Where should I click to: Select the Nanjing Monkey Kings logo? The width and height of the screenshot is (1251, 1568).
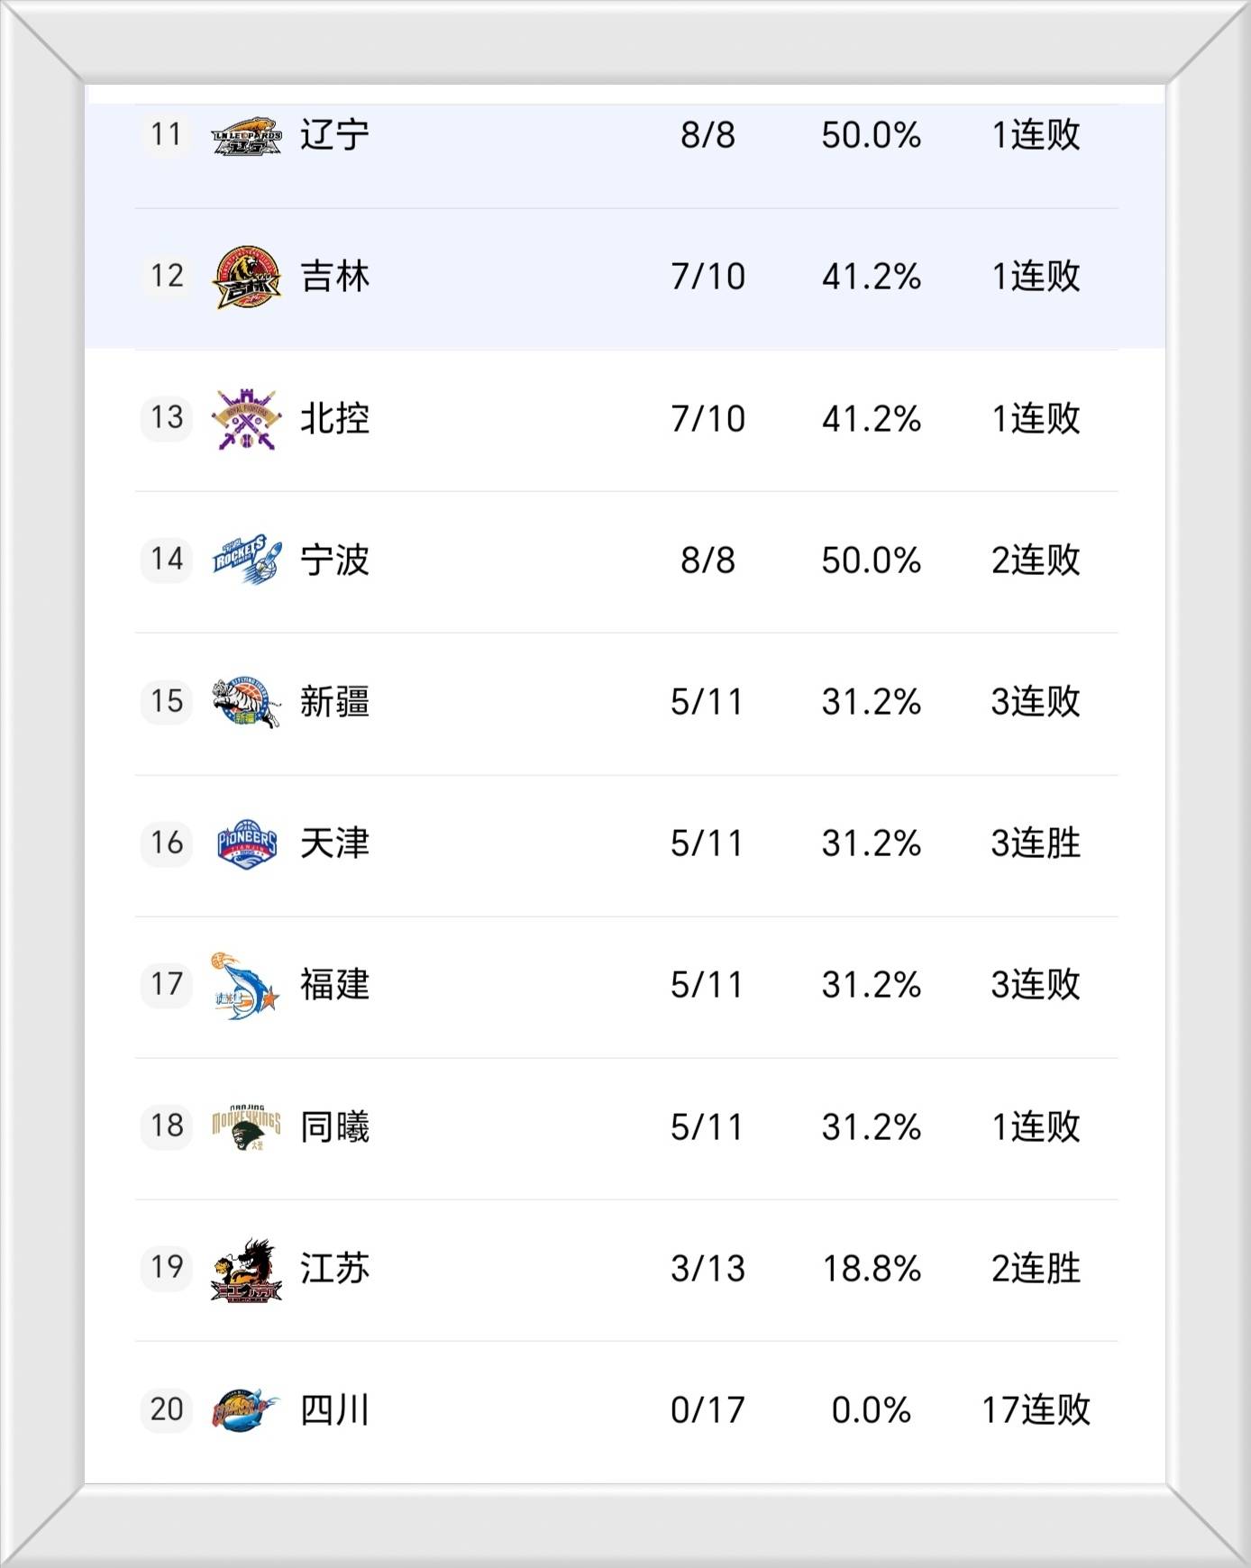point(246,1126)
